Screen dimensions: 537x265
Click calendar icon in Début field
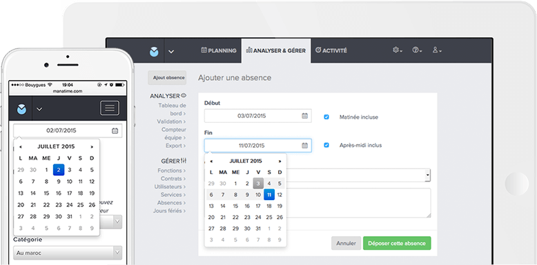pyautogui.click(x=304, y=116)
